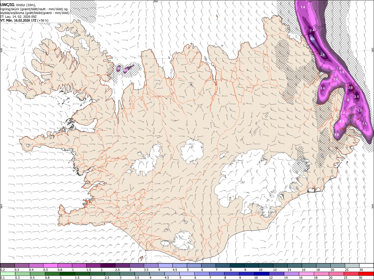The height and width of the screenshot is (280, 374).
Task: Click the rain scale swatch labeled 25
Action: [x=351, y=274]
